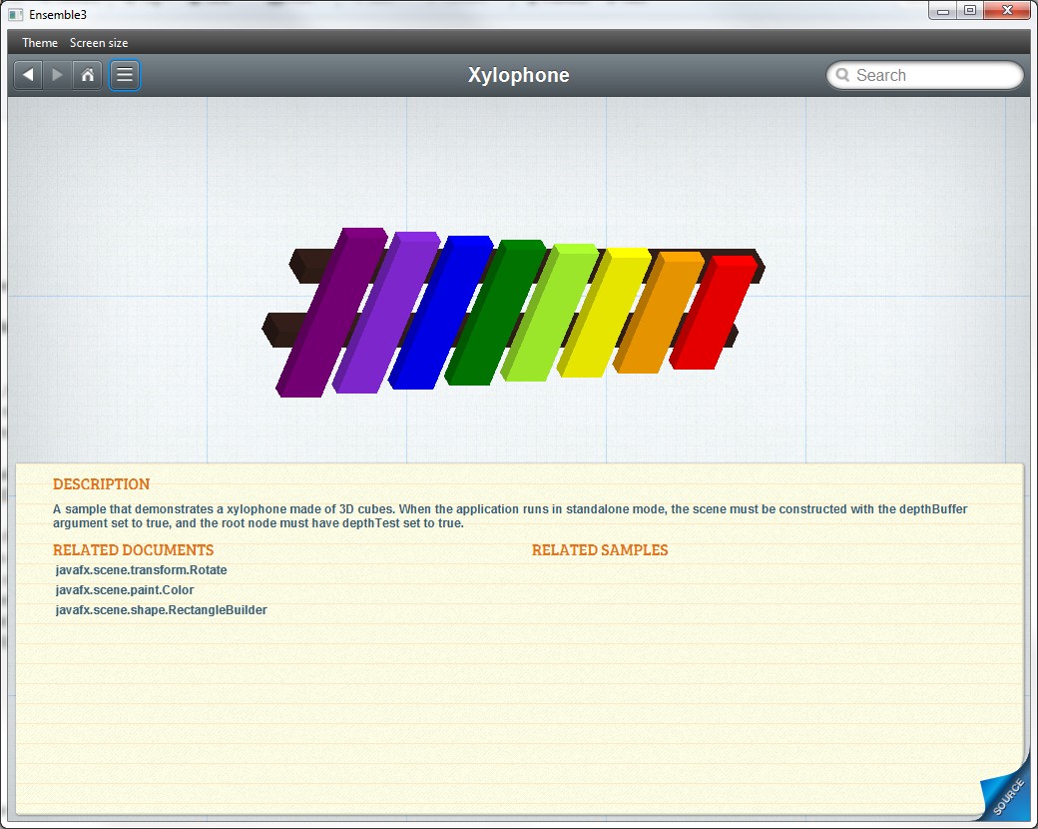Click the forward navigation arrow
1038x829 pixels.
[x=57, y=75]
